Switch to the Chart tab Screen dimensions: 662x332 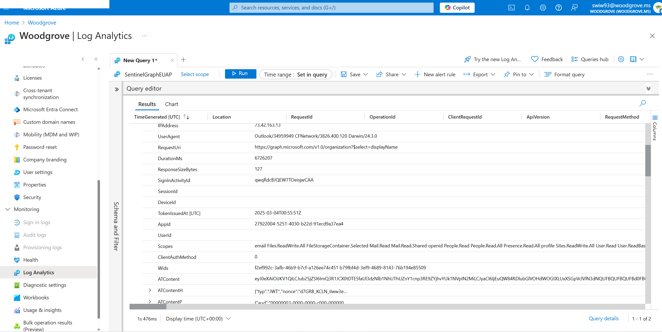tap(171, 104)
